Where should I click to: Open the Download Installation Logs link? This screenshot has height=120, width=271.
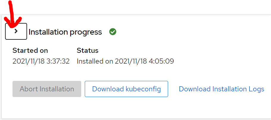coord(221,89)
